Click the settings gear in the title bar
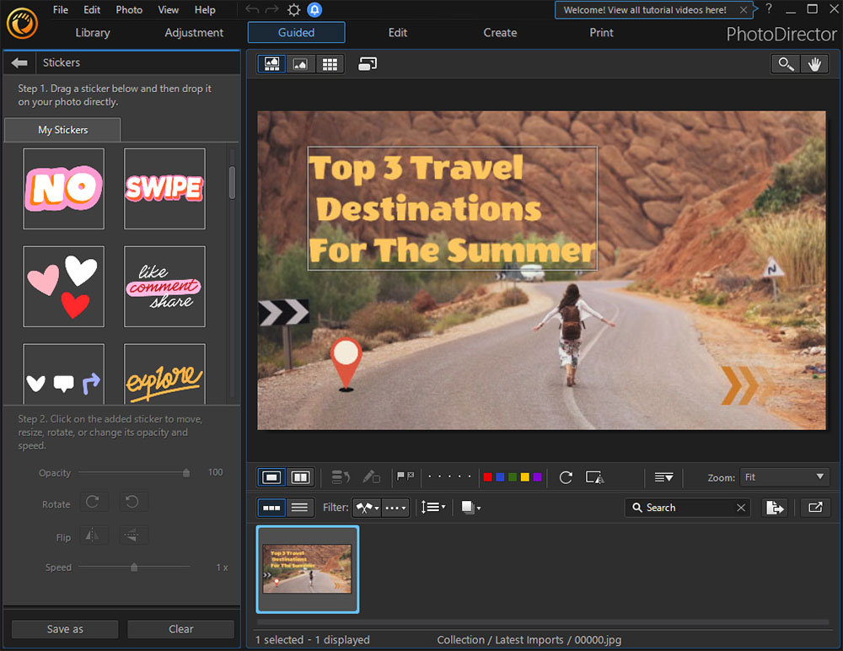843x651 pixels. [293, 9]
